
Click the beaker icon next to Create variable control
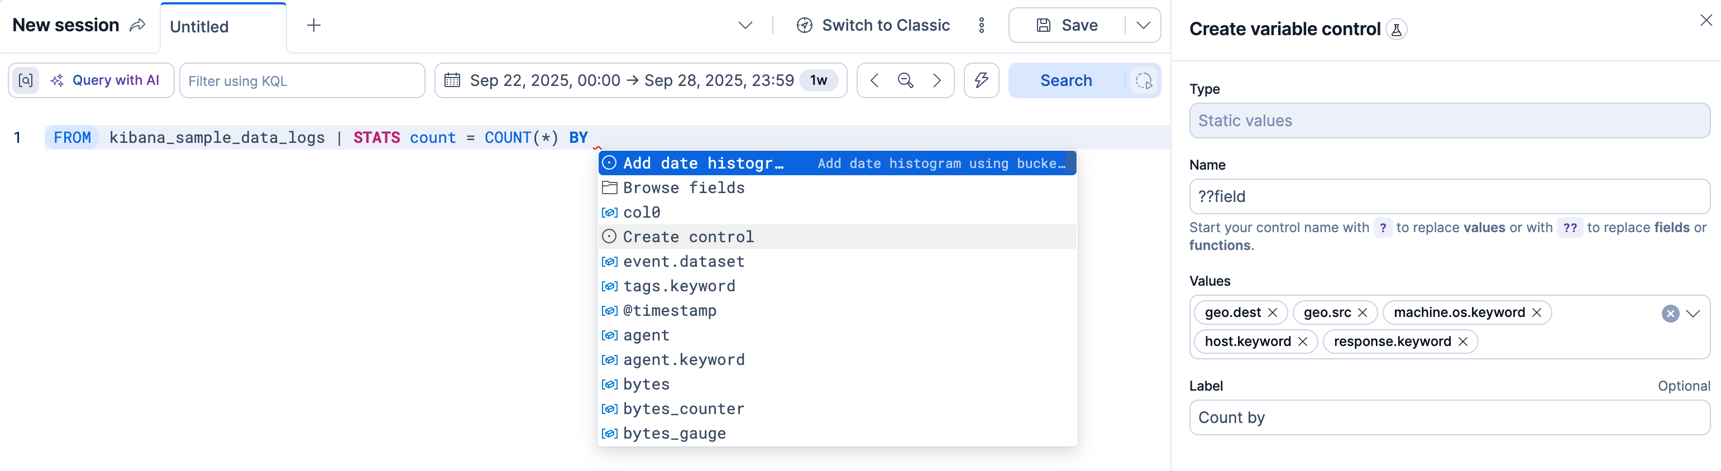[x=1397, y=30]
